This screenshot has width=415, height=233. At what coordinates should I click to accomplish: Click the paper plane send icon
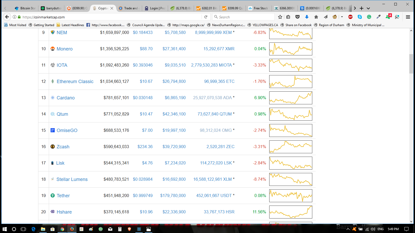coord(326,17)
